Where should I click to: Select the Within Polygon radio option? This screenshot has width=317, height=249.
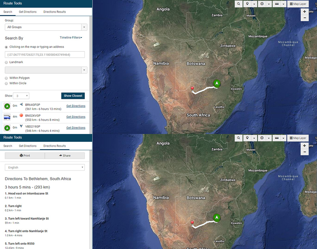tap(6, 78)
